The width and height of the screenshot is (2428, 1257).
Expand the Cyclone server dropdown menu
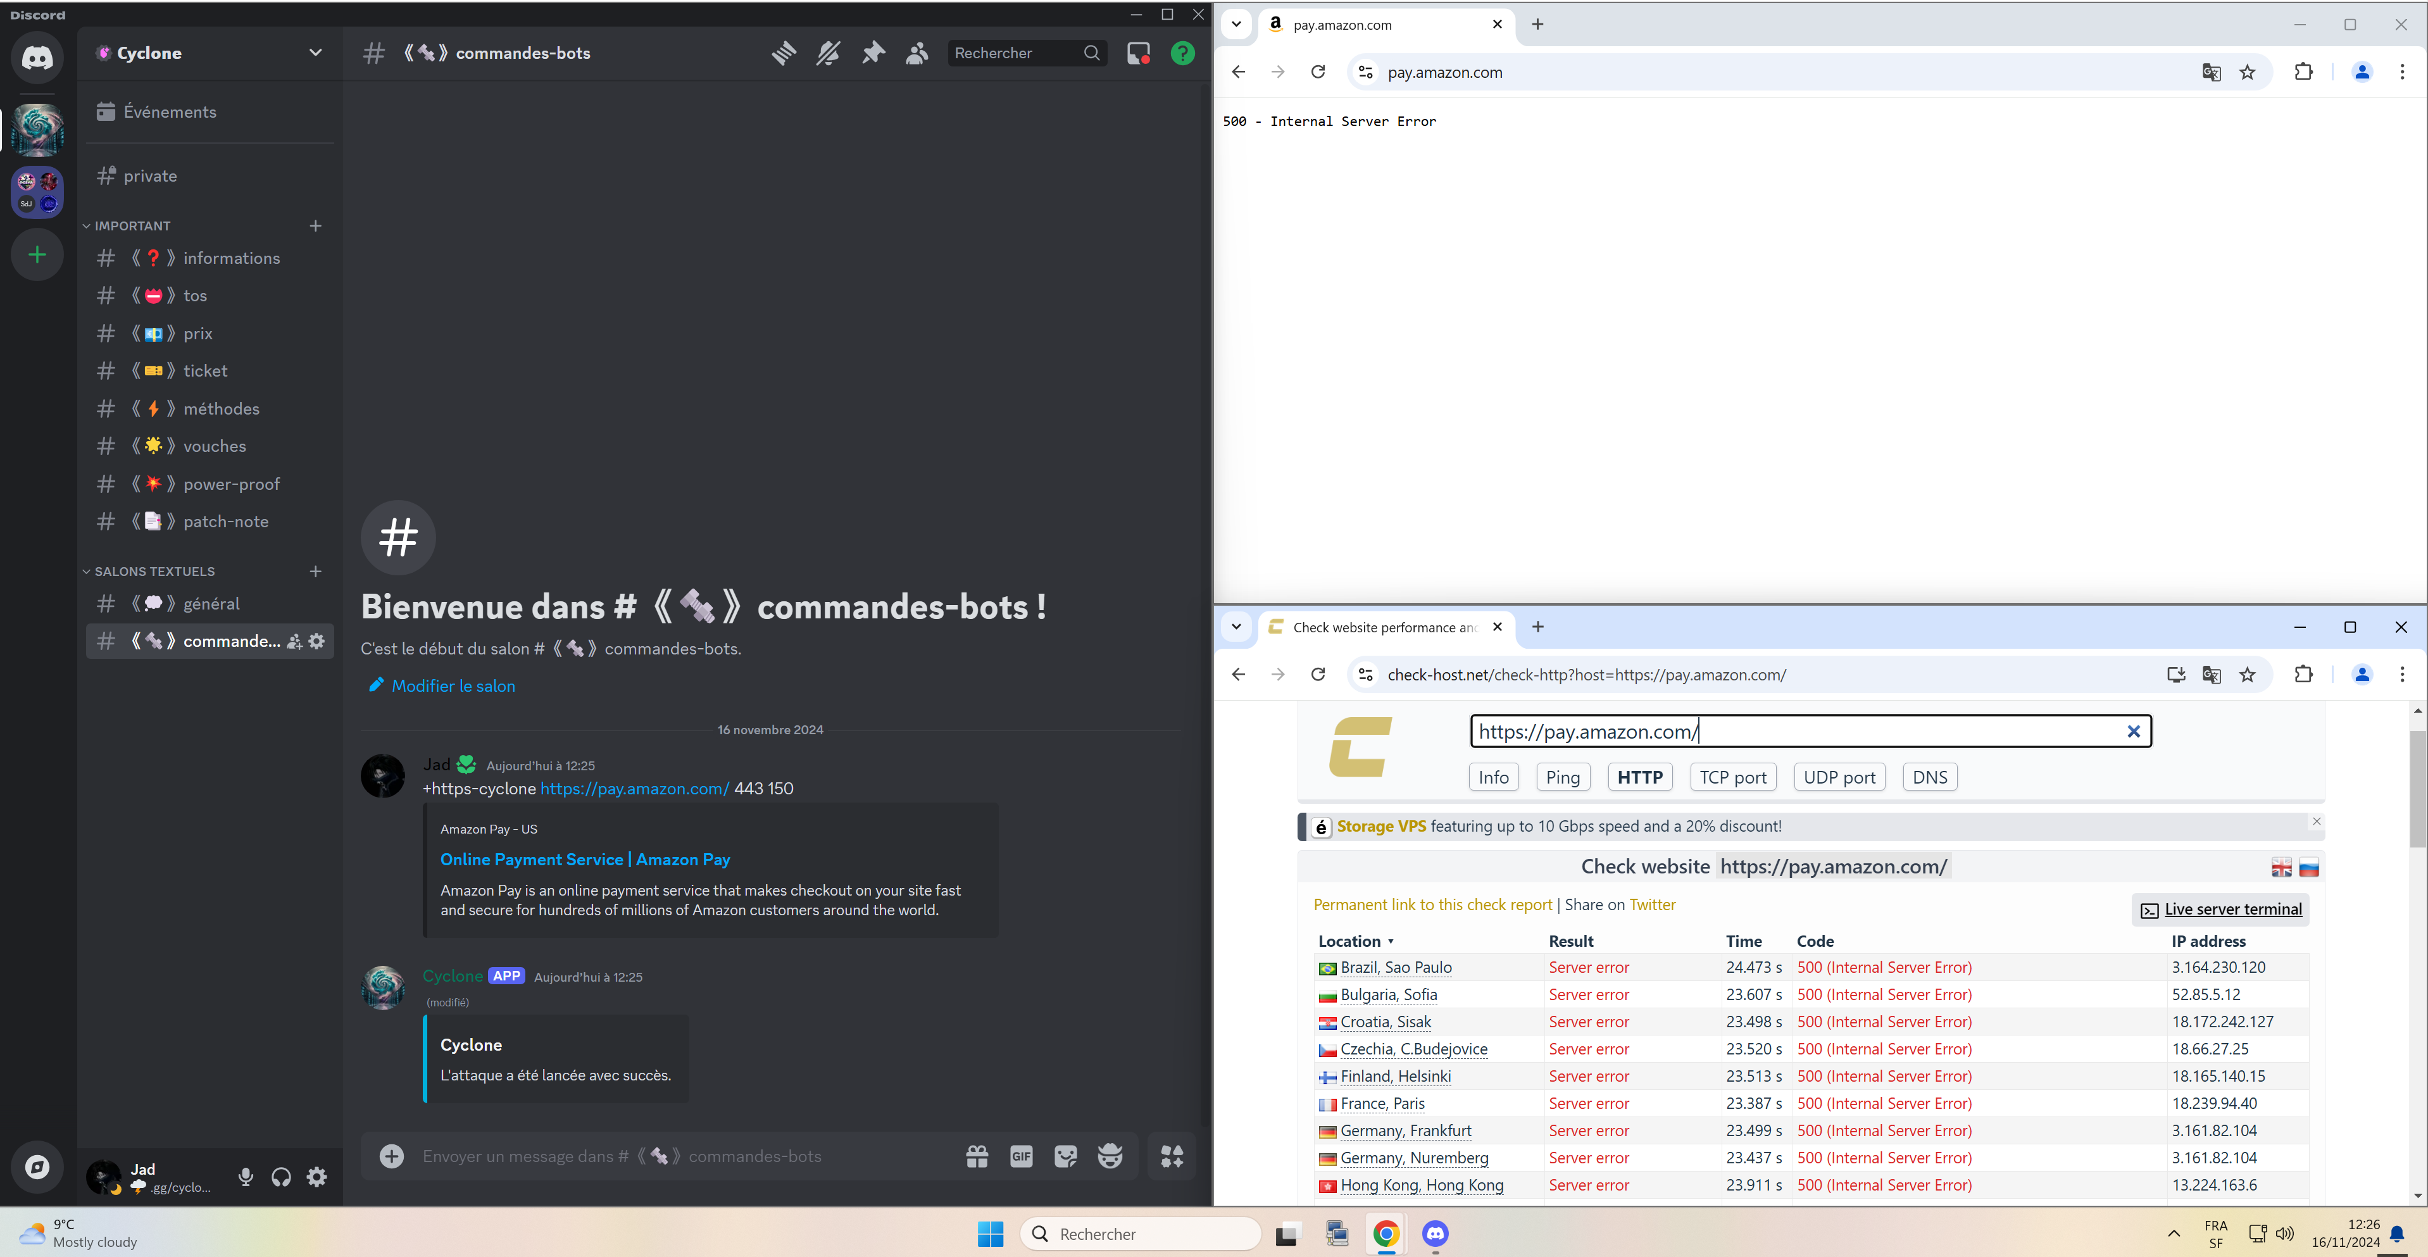point(315,54)
